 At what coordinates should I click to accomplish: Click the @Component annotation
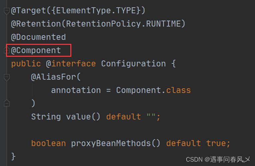pyautogui.click(x=36, y=50)
